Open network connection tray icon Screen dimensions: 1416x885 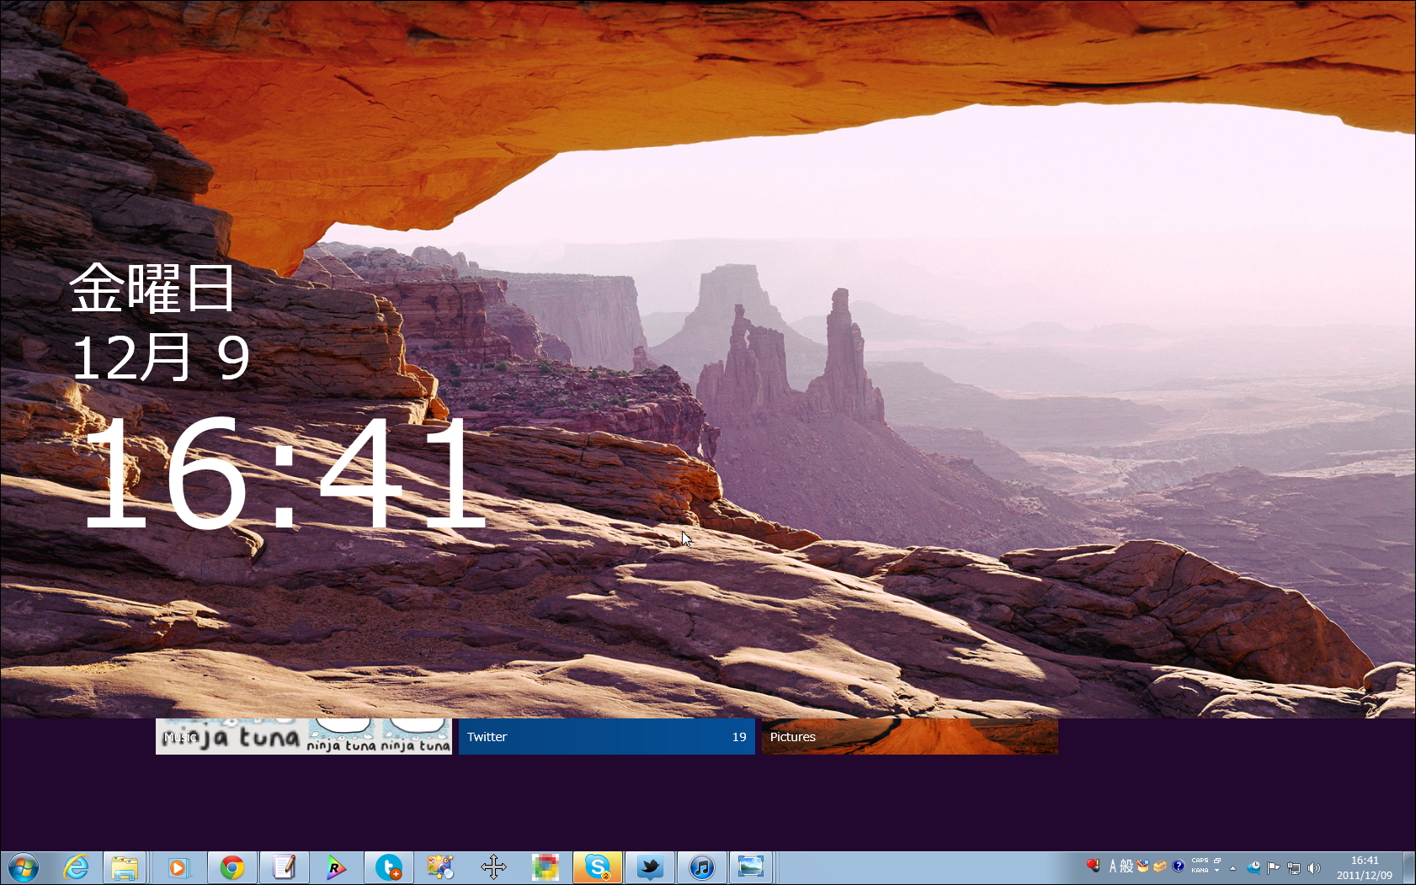tap(1294, 868)
